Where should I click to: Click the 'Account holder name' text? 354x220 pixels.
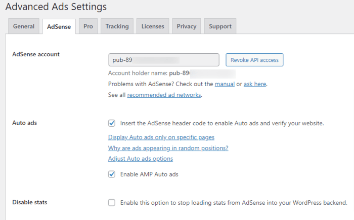(x=138, y=73)
